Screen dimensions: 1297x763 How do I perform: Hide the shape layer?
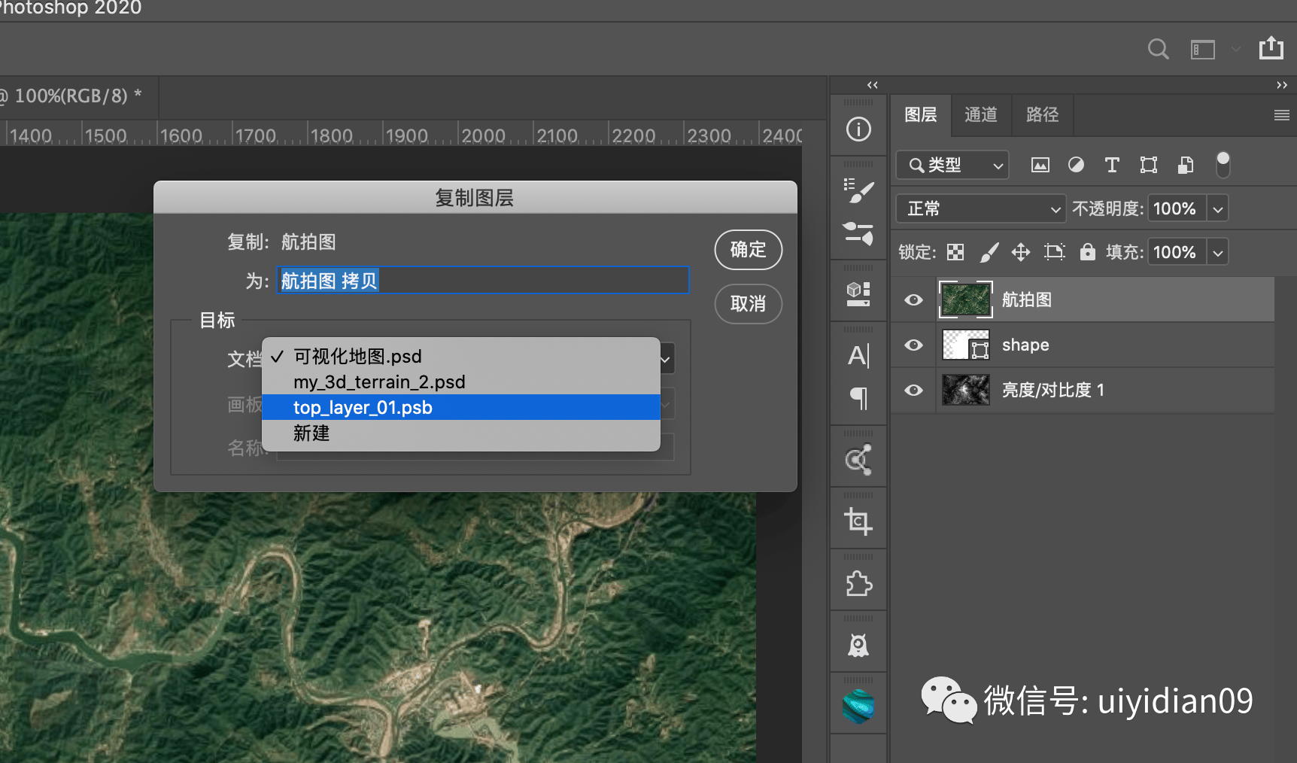[x=913, y=345]
